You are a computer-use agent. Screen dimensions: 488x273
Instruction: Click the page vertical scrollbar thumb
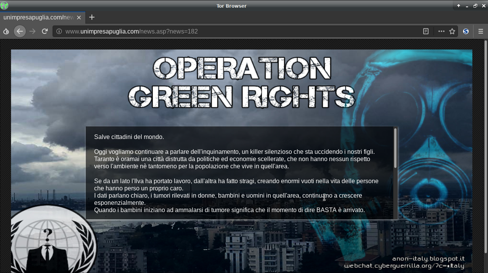tap(486, 147)
